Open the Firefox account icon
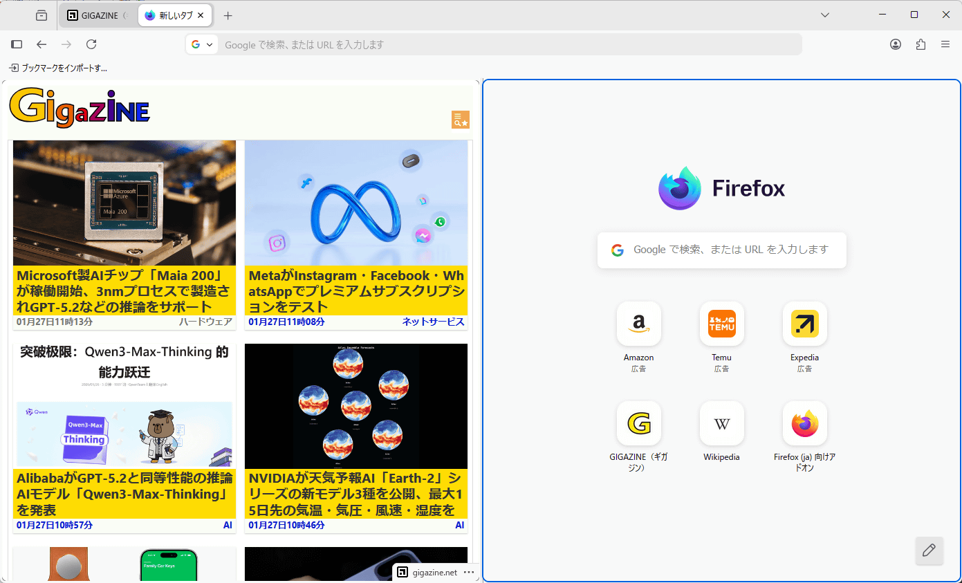Screen dimensions: 962x583 896,44
